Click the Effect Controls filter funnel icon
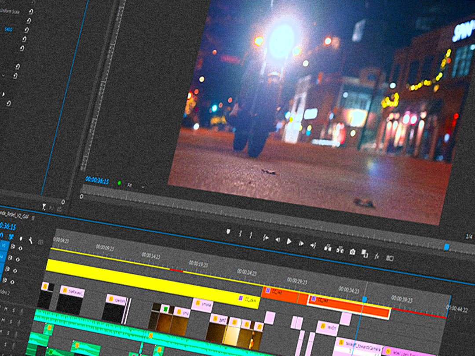The height and width of the screenshot is (356, 475). tap(44, 207)
